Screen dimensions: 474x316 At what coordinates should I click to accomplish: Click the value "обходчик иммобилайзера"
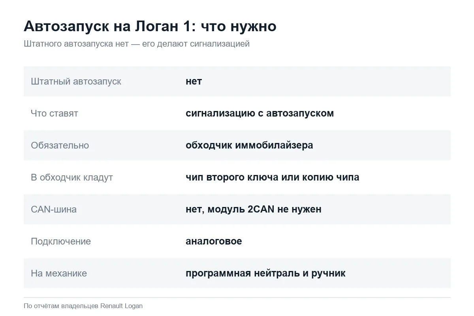tap(249, 145)
